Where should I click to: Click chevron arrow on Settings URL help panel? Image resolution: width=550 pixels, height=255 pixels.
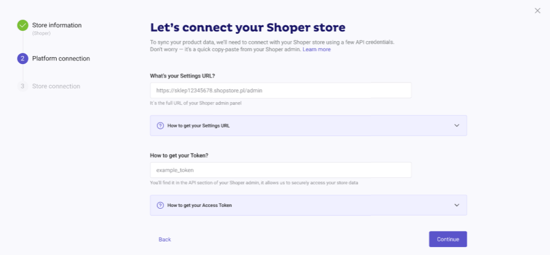click(457, 126)
